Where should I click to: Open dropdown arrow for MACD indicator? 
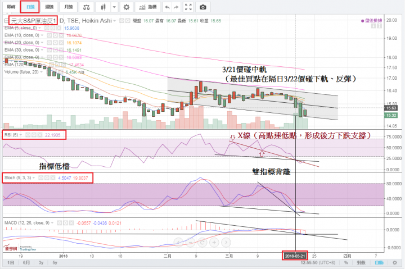click(x=52, y=223)
